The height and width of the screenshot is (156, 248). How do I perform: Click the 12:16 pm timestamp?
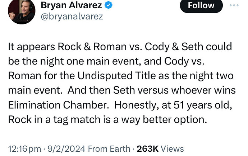[22, 148]
